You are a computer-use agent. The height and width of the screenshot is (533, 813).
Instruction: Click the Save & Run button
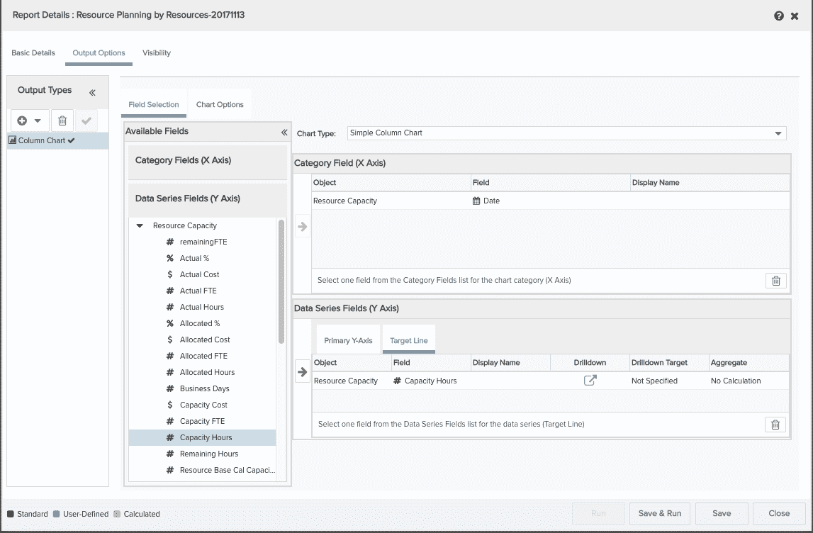[x=659, y=514]
